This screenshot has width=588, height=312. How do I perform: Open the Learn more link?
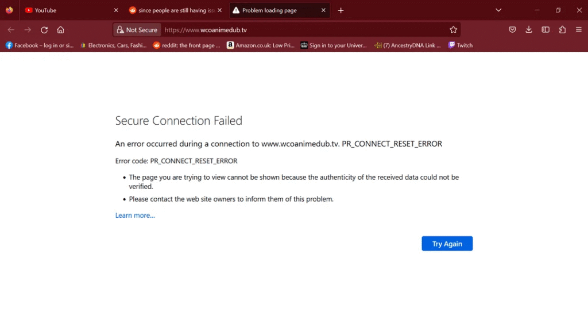pos(135,215)
